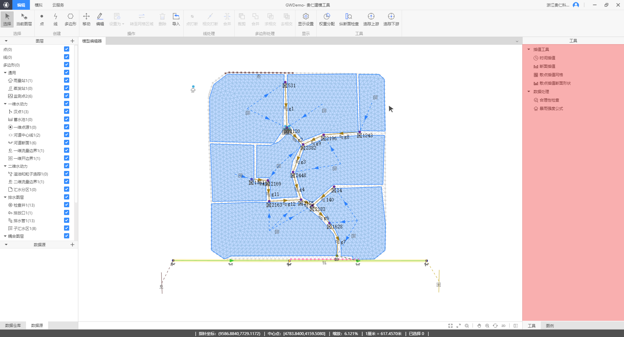Collapse the 数据源 panel header arrow

6,245
